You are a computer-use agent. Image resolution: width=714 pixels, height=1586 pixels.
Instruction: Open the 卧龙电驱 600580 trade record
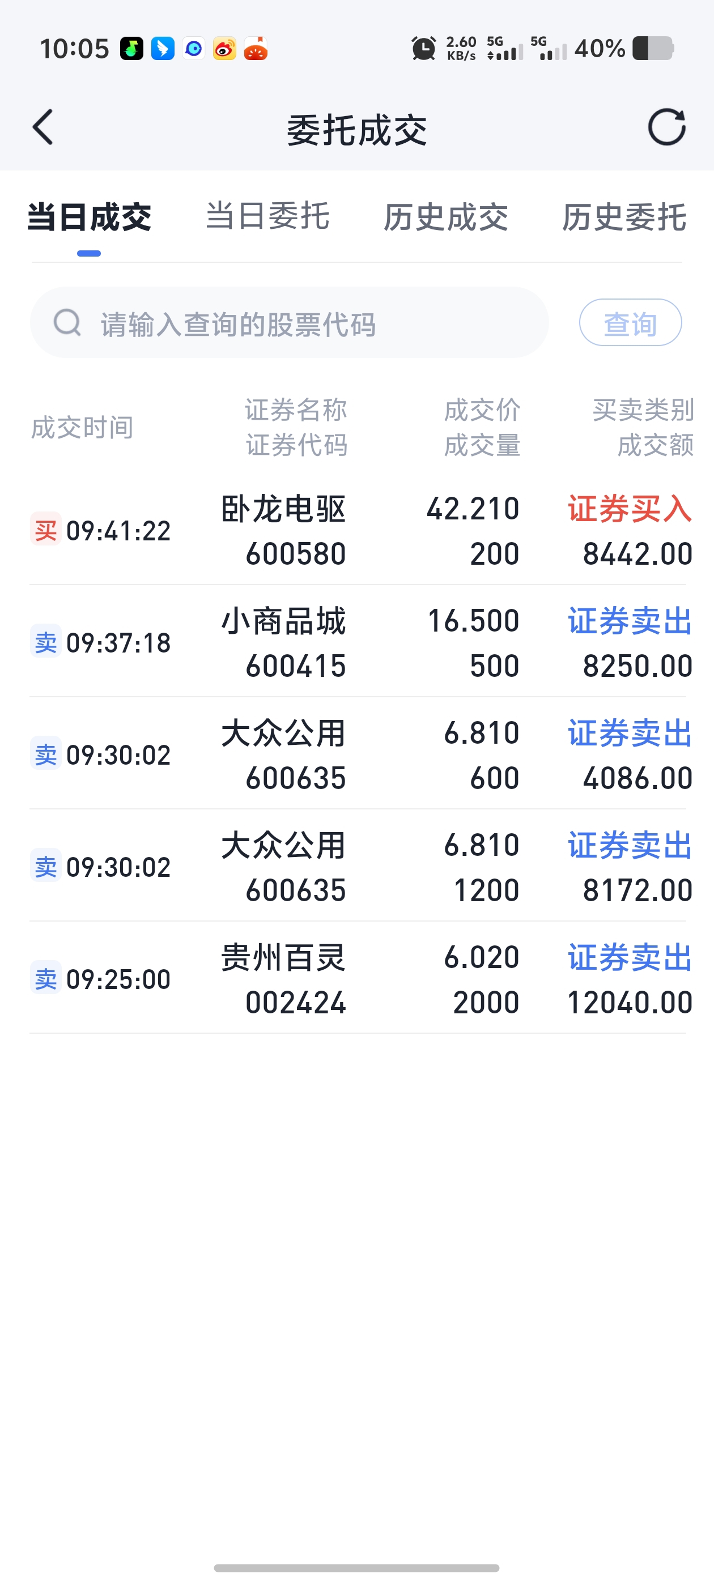click(358, 531)
